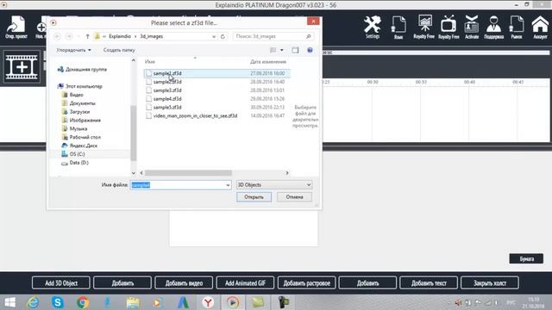Click 3d_images in the breadcrumb path

pyautogui.click(x=152, y=36)
